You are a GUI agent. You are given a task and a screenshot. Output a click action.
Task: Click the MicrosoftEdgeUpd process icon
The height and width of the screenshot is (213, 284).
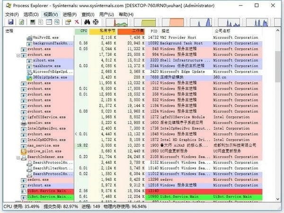[x=29, y=72]
